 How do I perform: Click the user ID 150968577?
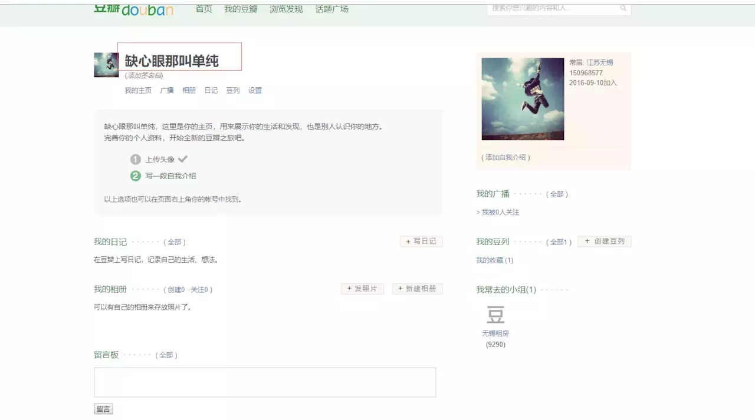586,73
